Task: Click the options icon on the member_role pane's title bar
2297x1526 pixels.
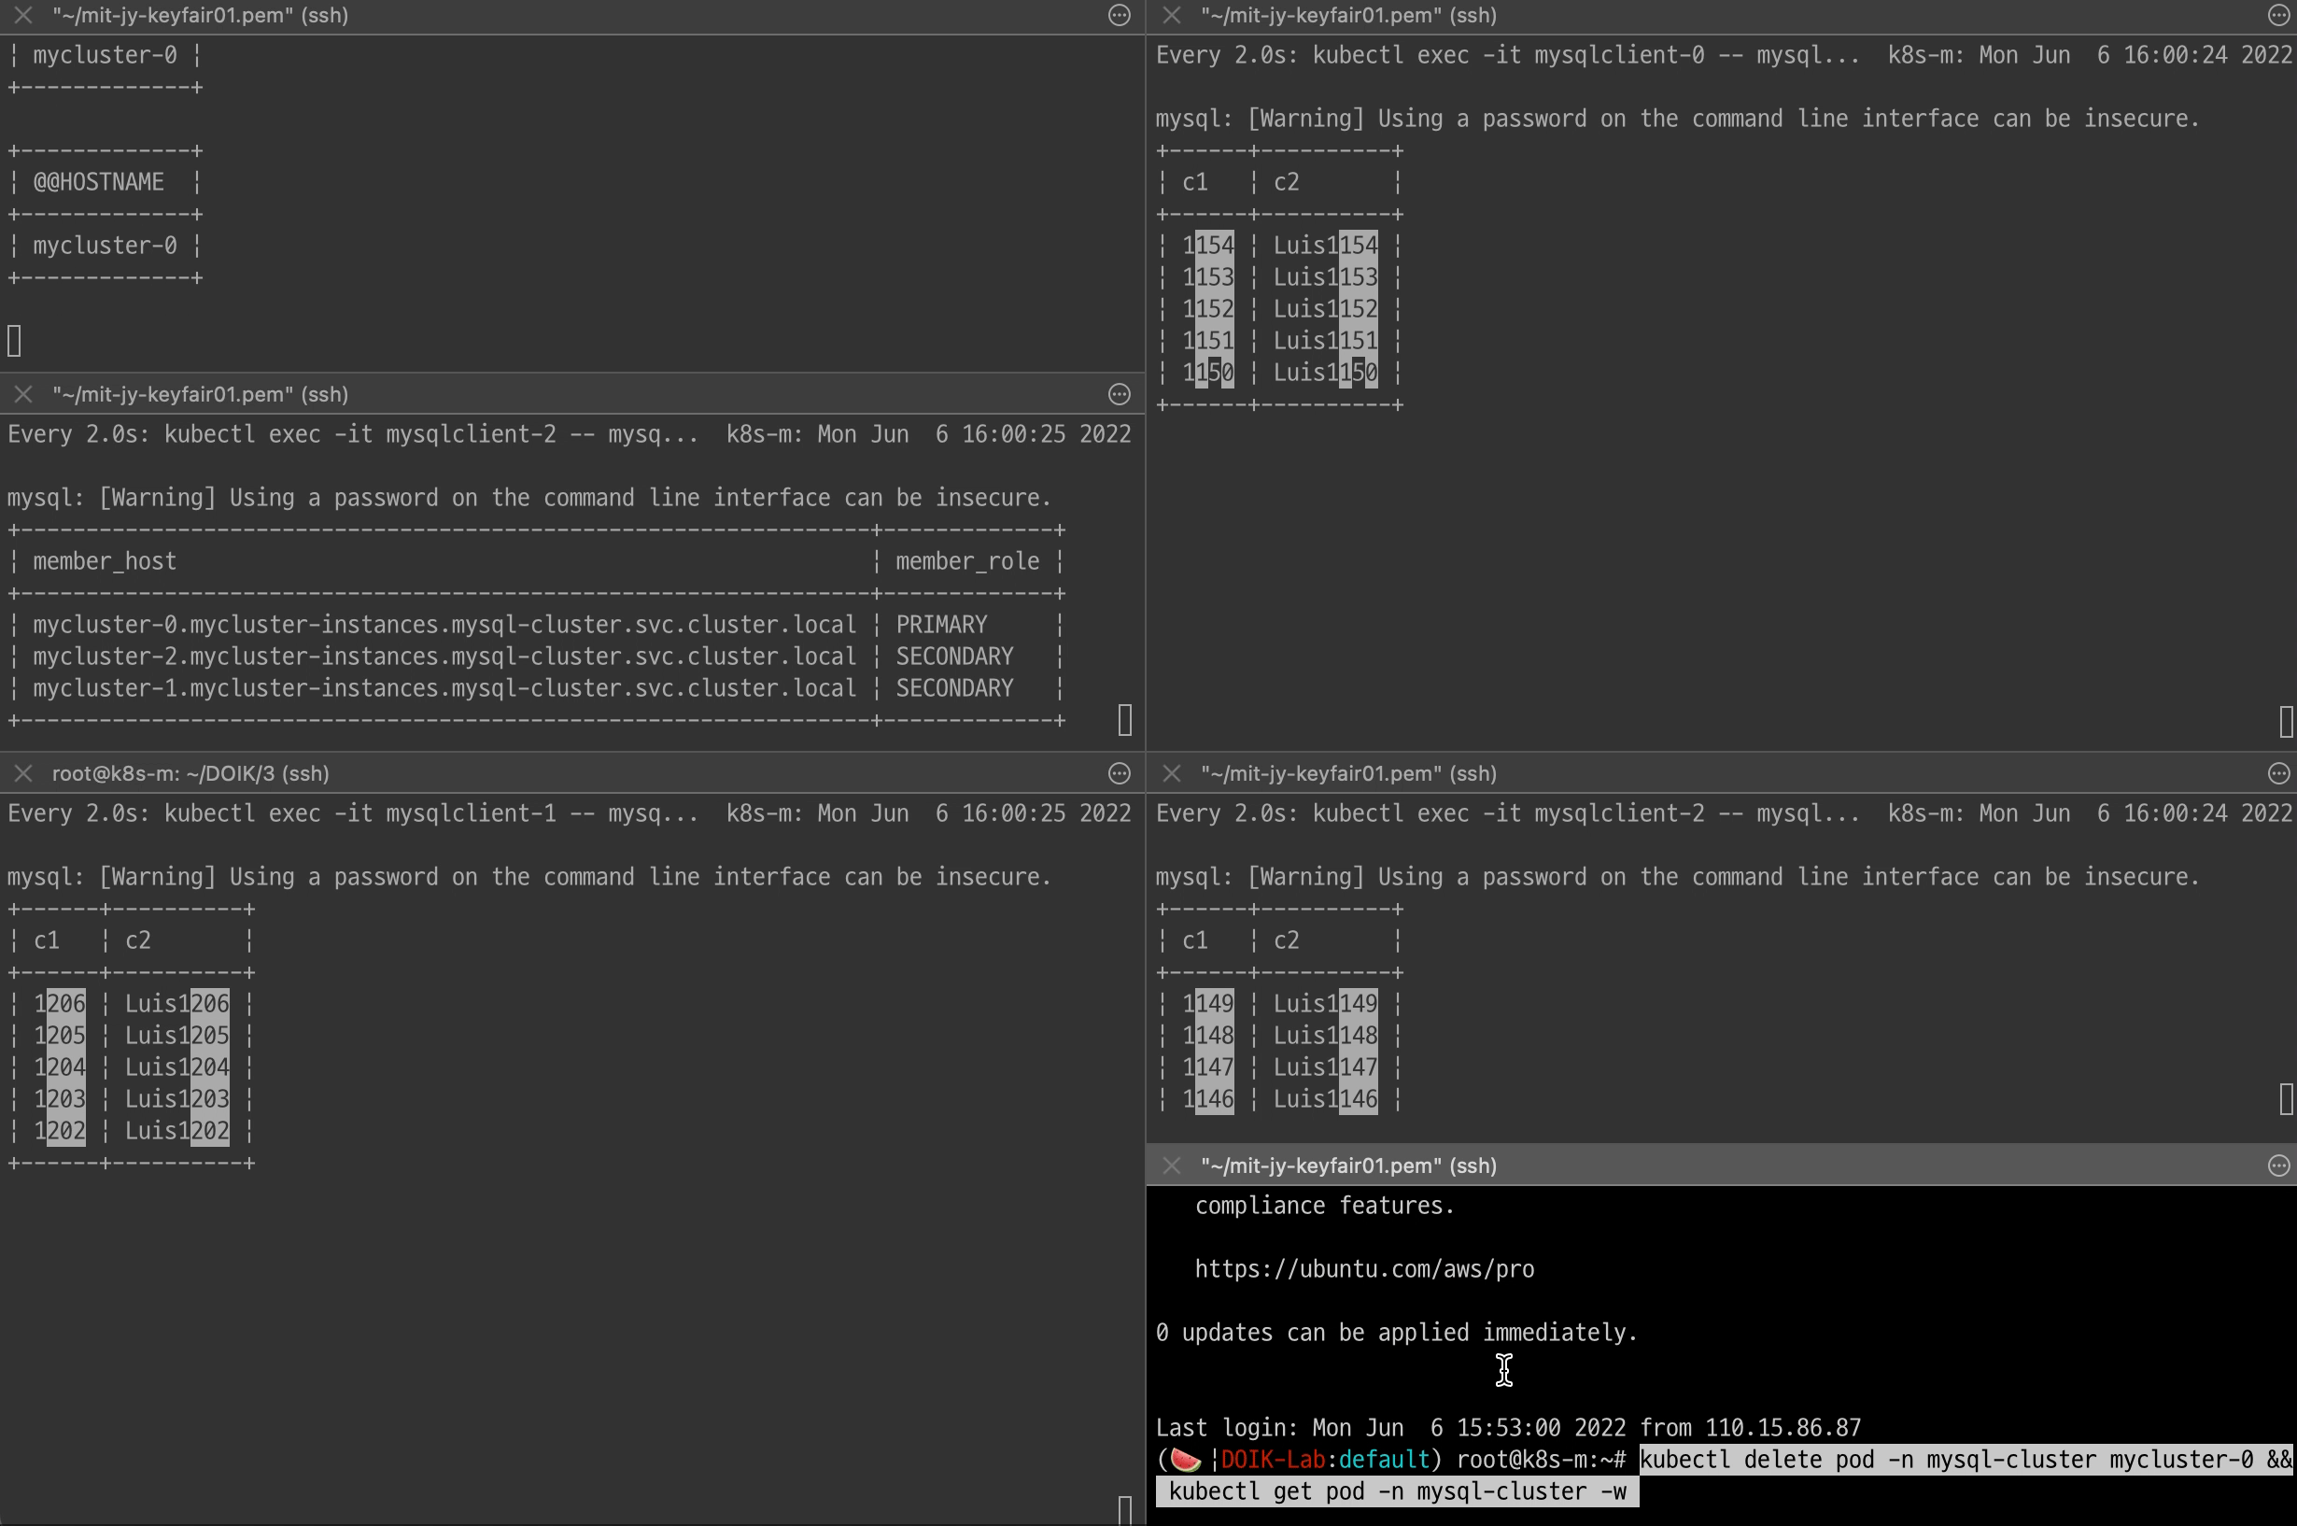Action: click(x=1119, y=394)
